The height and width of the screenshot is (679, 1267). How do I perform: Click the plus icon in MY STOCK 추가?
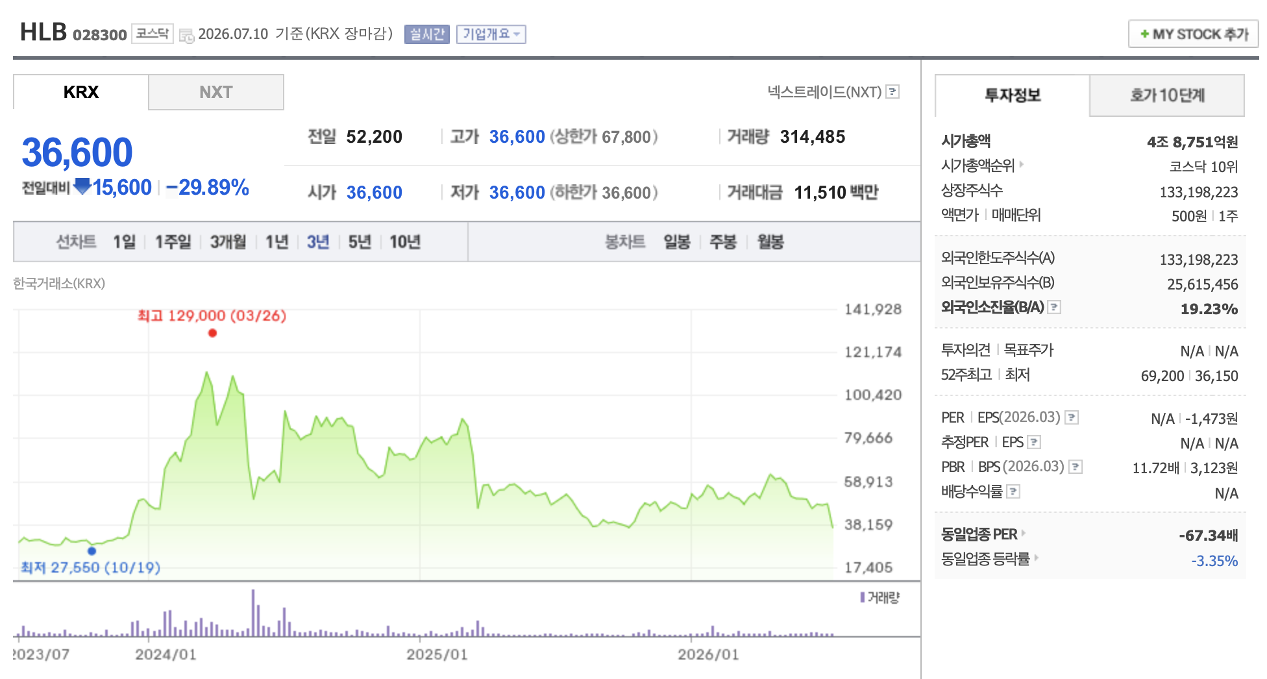pos(1144,34)
